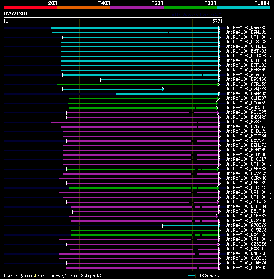Select the UniRef100_A4S7B1 label

[x=246, y=108]
